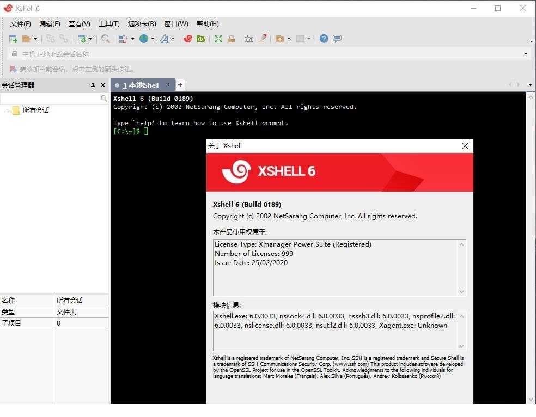Expand the address bar dropdown
Viewport: 536px width, 417px height.
click(526, 53)
